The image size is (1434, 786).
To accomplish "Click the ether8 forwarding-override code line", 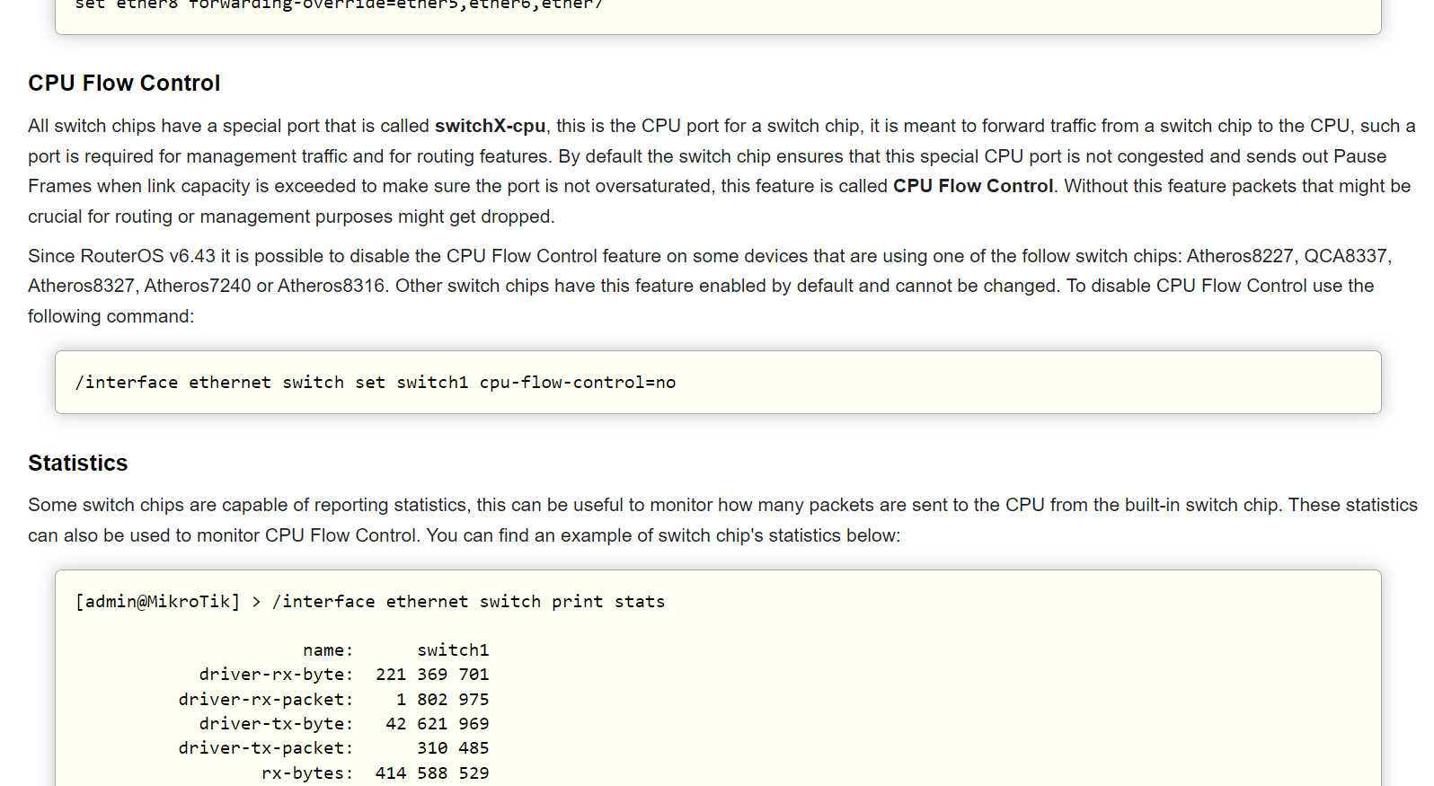I will (339, 5).
